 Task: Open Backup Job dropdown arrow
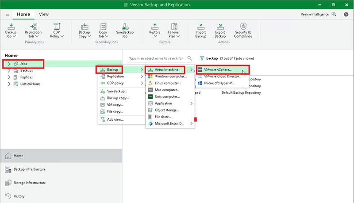coord(14,36)
